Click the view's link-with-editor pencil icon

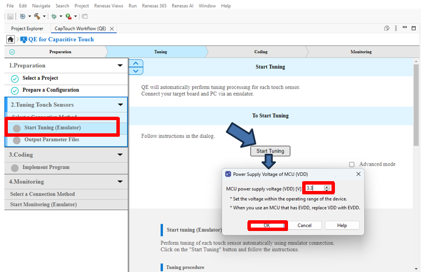(387, 28)
